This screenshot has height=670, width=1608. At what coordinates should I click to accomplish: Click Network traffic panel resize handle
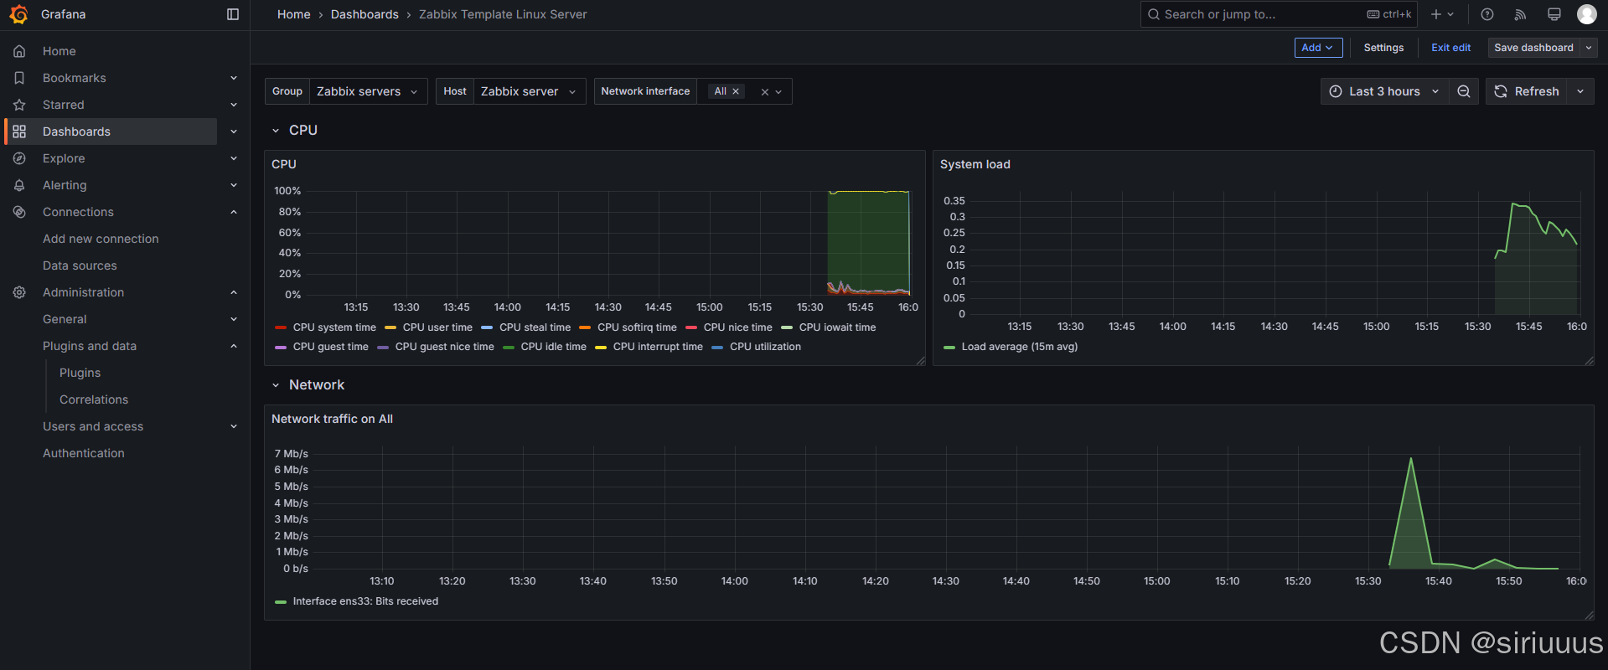[x=1589, y=616]
